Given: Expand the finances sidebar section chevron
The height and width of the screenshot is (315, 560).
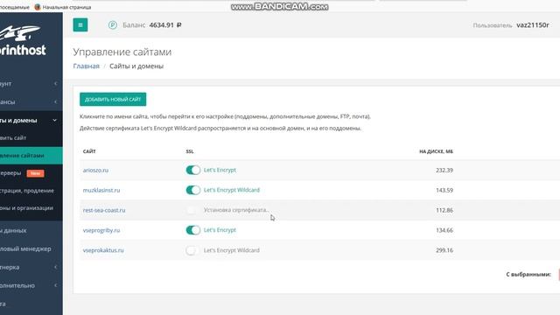Looking at the screenshot, I should (x=55, y=101).
